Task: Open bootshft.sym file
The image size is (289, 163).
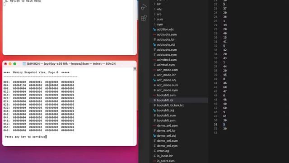Action: (x=166, y=120)
